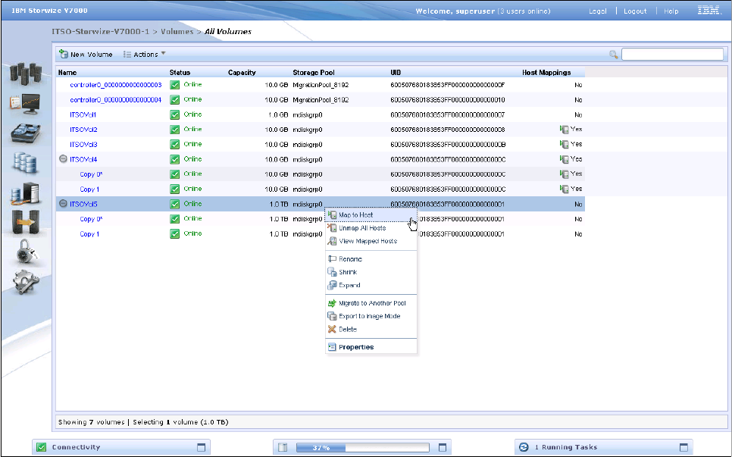Click the New Volume button
This screenshot has width=732, height=457.
coord(86,55)
